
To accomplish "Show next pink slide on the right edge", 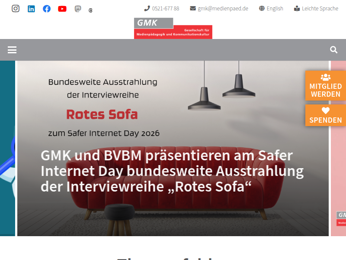I will (x=339, y=148).
